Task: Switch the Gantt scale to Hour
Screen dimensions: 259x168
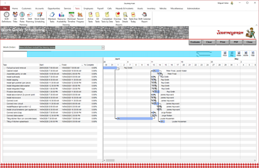Action: click(225, 54)
